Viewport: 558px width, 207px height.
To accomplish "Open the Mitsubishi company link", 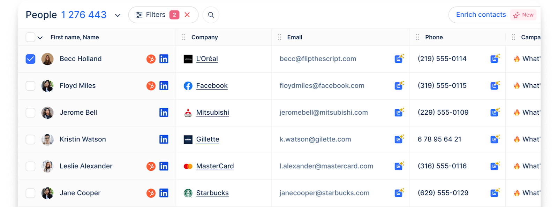I will click(x=212, y=113).
